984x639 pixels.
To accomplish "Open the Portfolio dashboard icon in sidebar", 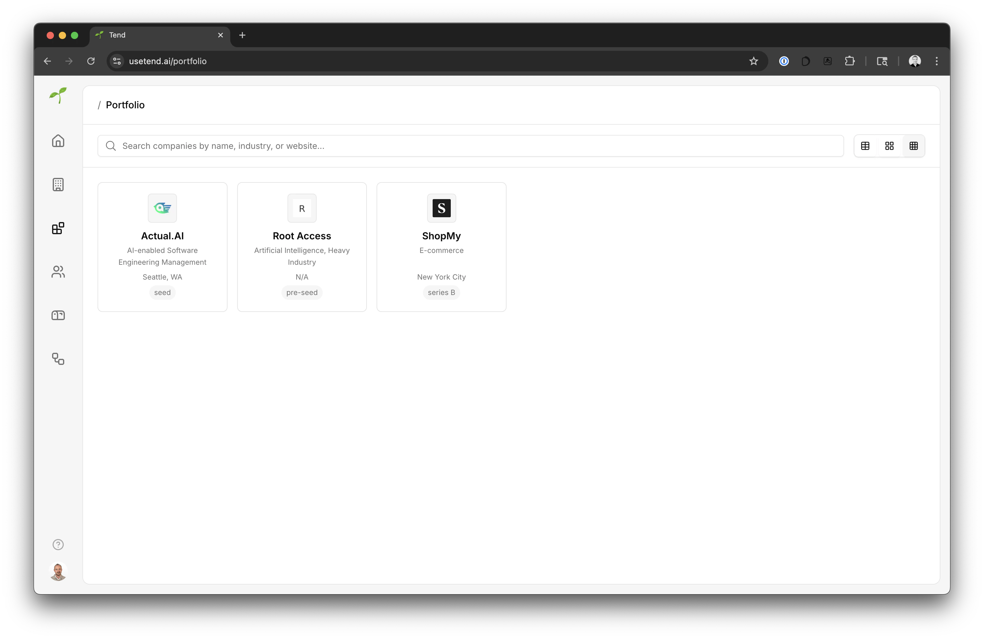I will 58,228.
